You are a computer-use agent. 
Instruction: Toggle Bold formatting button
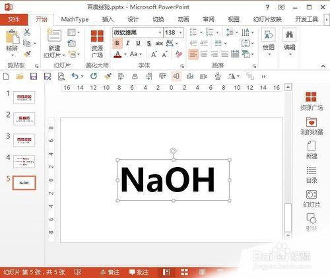[117, 43]
